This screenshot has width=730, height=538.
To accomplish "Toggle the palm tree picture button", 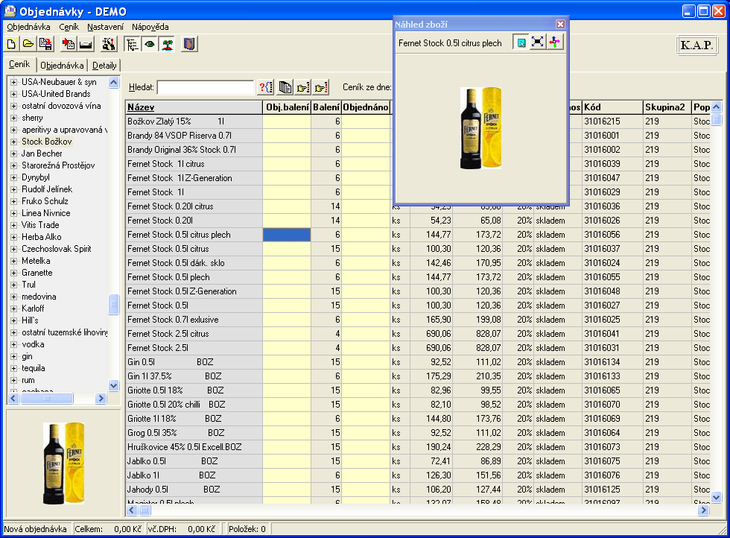I will (167, 45).
